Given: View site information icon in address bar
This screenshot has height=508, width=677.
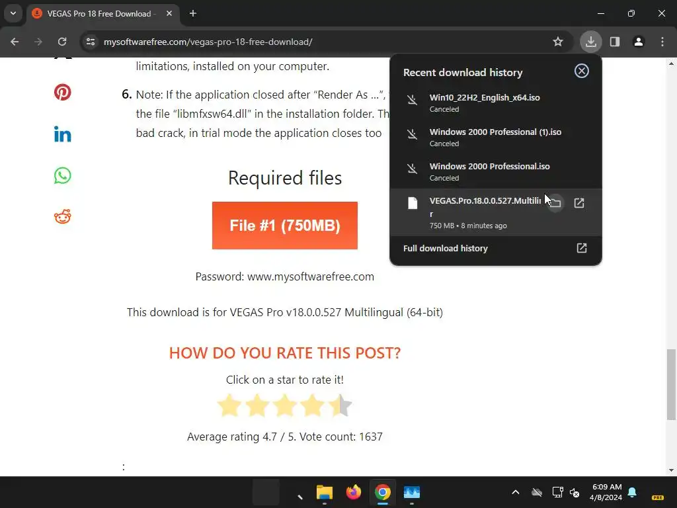Looking at the screenshot, I should coord(91,42).
